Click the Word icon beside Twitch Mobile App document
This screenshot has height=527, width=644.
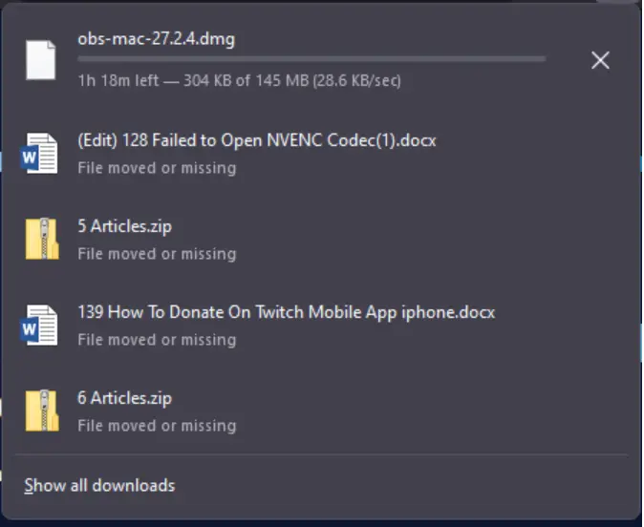pyautogui.click(x=39, y=325)
